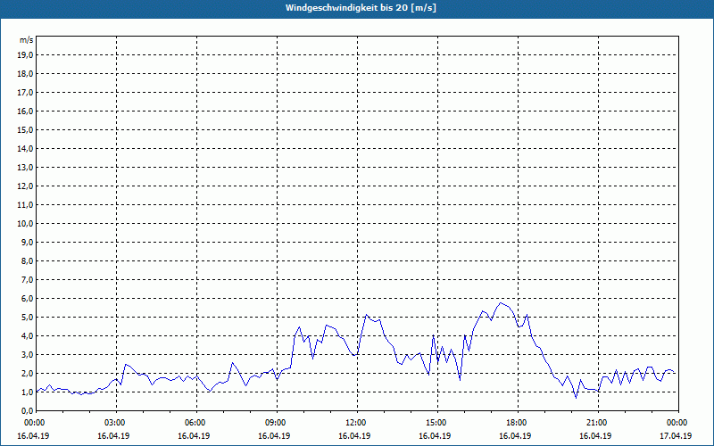Click the 7,0 axis label
Screen dimensions: 714x446
tap(28, 279)
